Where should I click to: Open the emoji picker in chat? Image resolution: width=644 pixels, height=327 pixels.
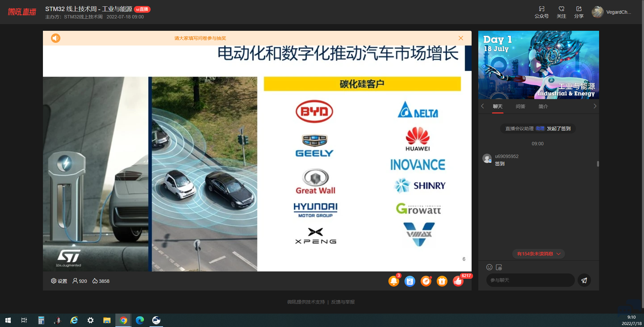tap(489, 267)
